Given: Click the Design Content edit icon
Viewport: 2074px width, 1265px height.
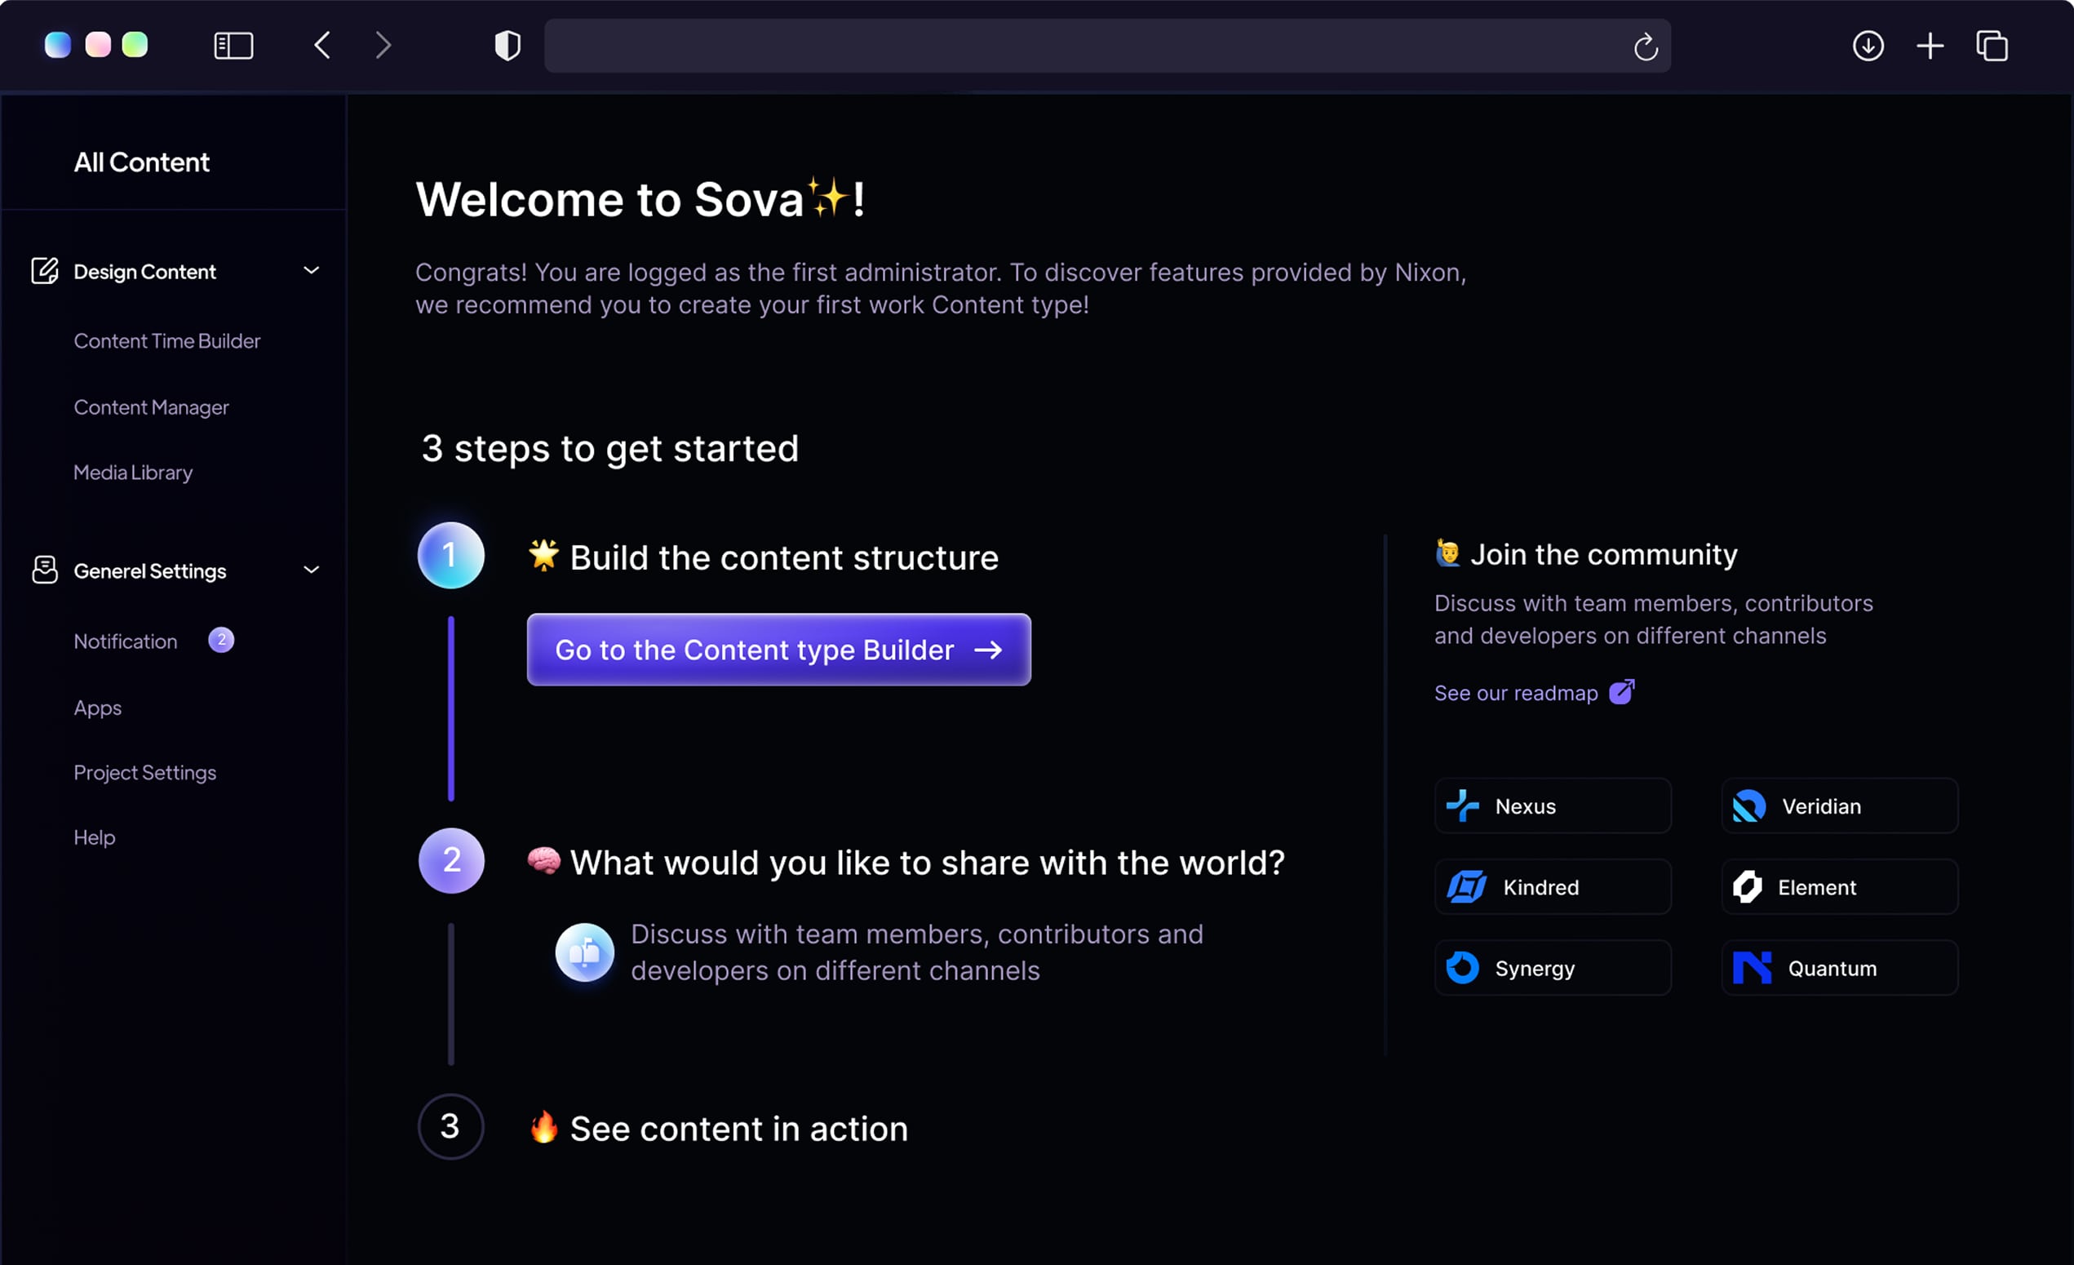Looking at the screenshot, I should point(45,271).
